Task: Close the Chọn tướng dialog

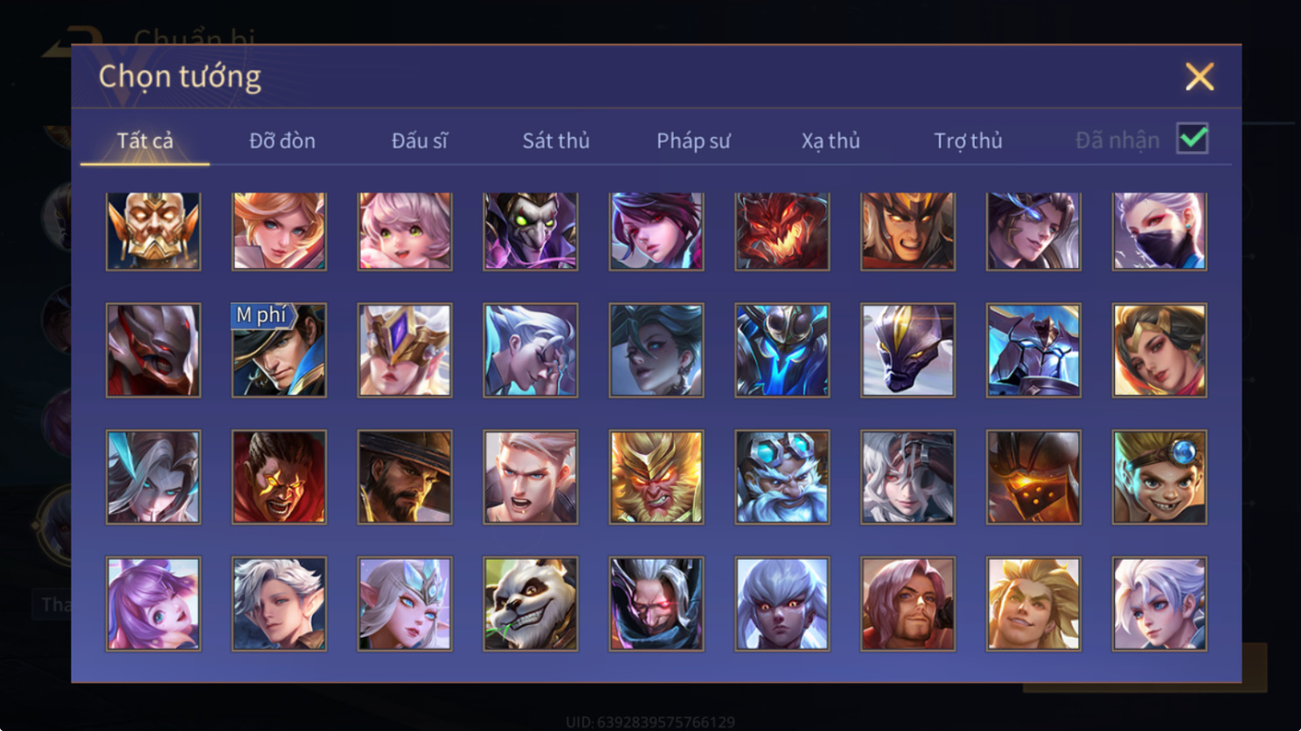Action: coord(1200,77)
